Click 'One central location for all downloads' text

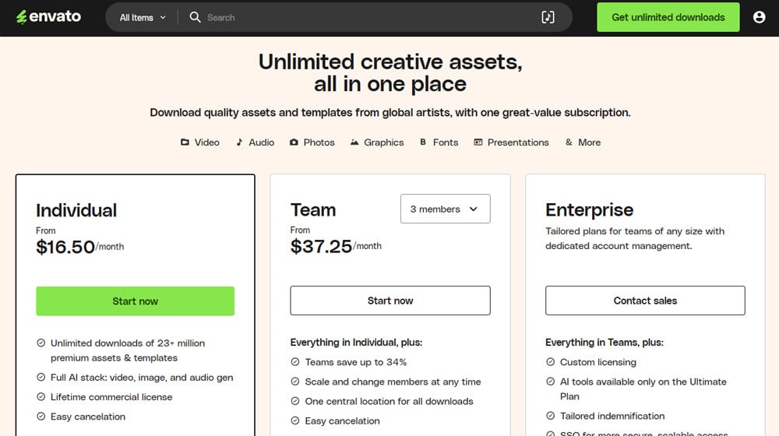click(x=389, y=401)
